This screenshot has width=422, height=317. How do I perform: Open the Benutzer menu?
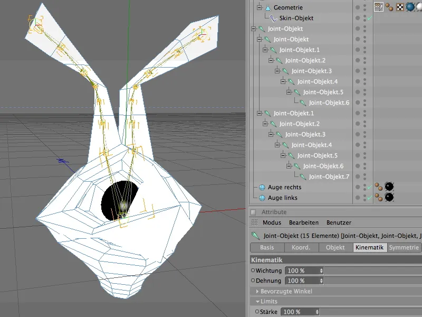[x=339, y=222]
